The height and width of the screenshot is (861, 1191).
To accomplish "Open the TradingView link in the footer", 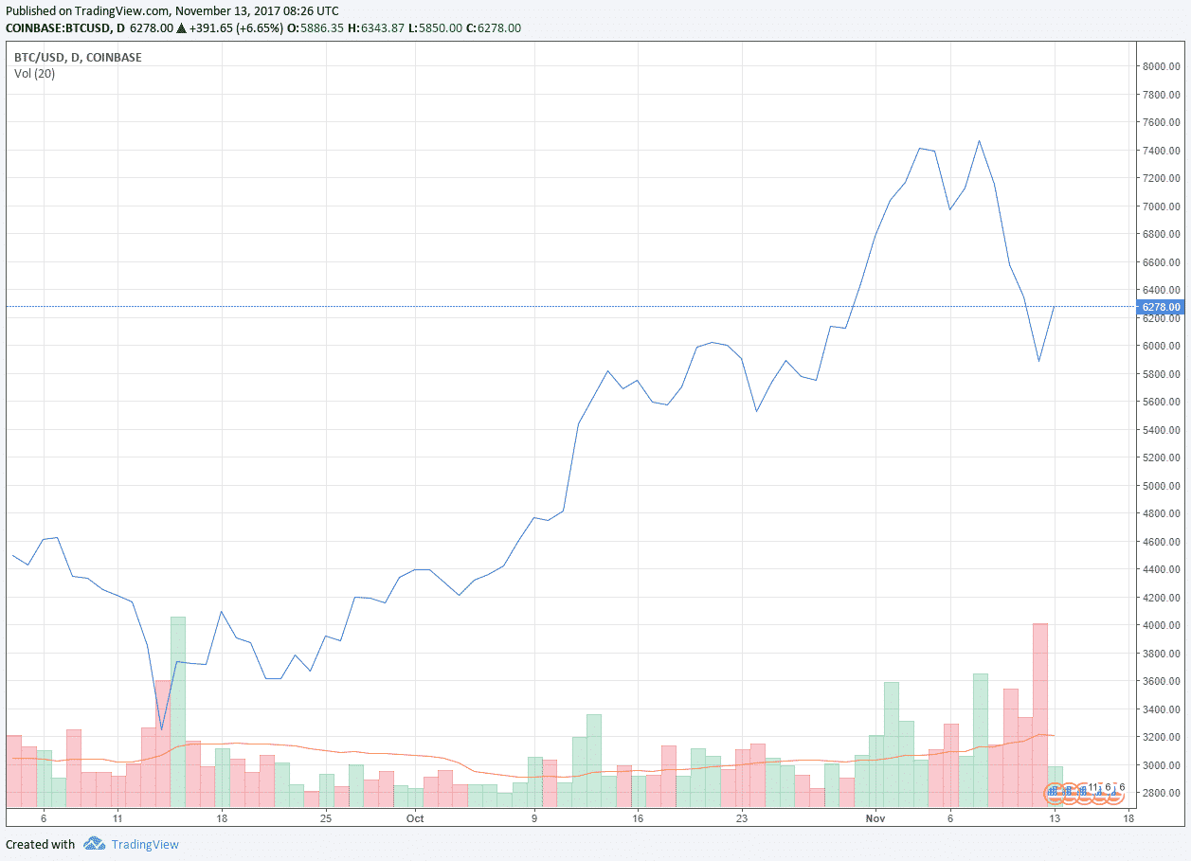I will click(144, 844).
